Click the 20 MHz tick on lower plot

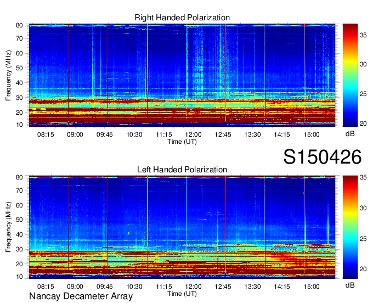(x=19, y=264)
